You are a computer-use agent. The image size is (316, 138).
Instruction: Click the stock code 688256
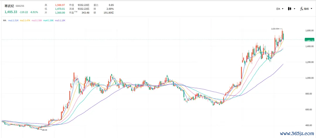pyautogui.click(x=20, y=6)
